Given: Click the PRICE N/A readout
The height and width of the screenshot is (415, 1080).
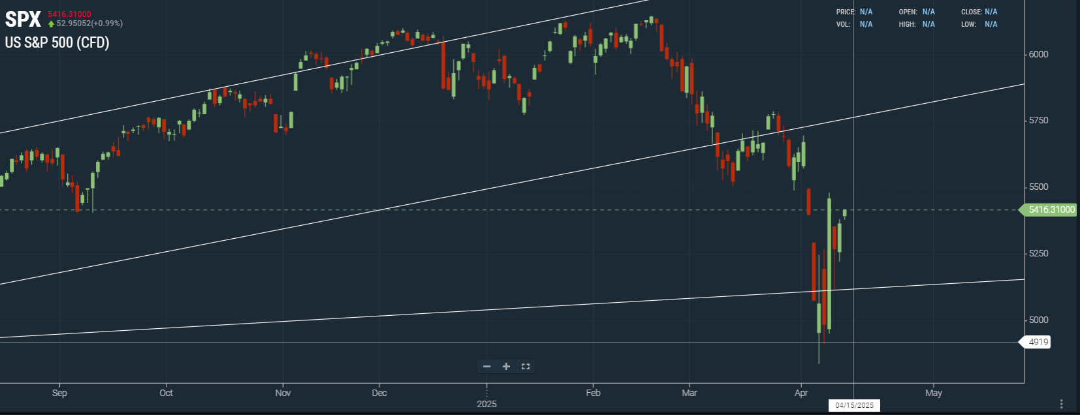Looking at the screenshot, I should 854,12.
